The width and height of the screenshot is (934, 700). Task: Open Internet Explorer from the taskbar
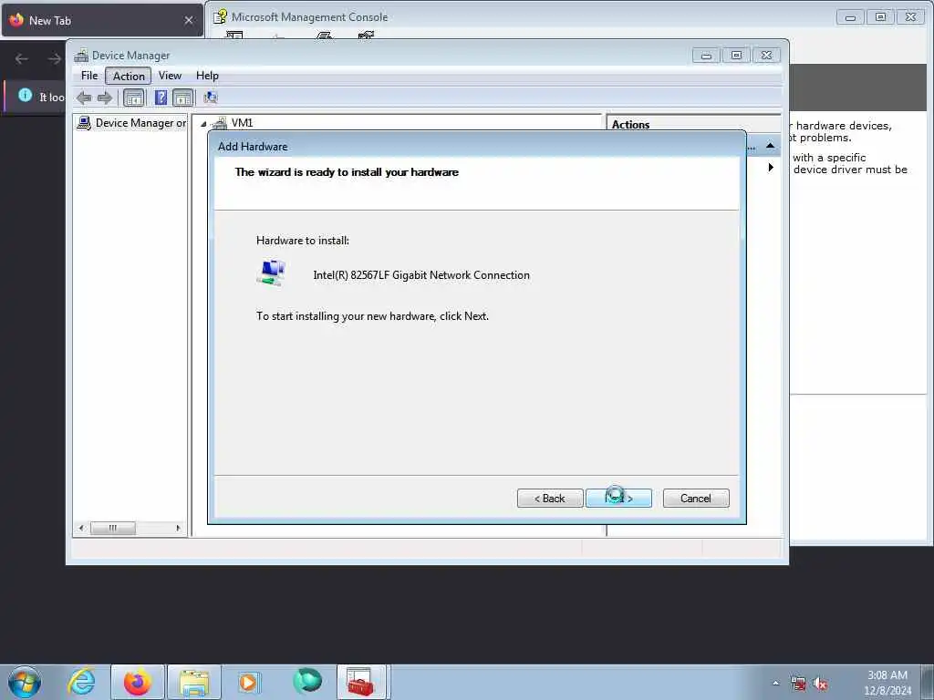(81, 682)
